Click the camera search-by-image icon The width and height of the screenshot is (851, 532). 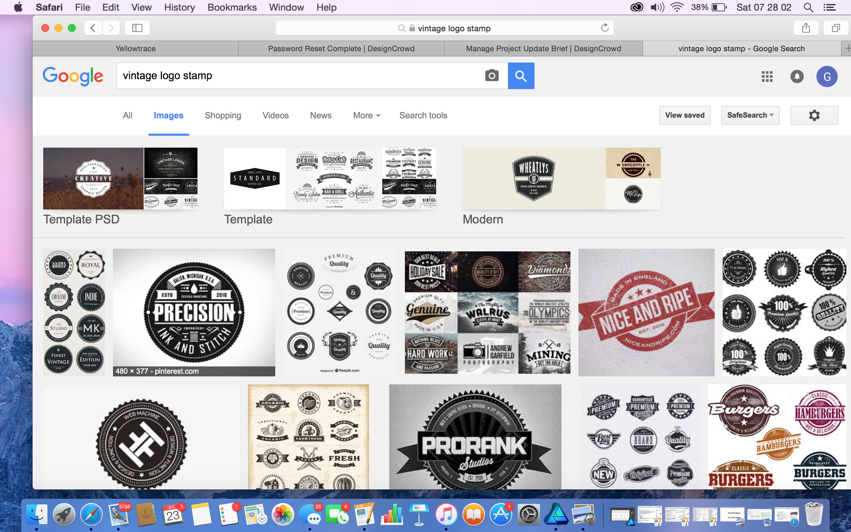492,76
